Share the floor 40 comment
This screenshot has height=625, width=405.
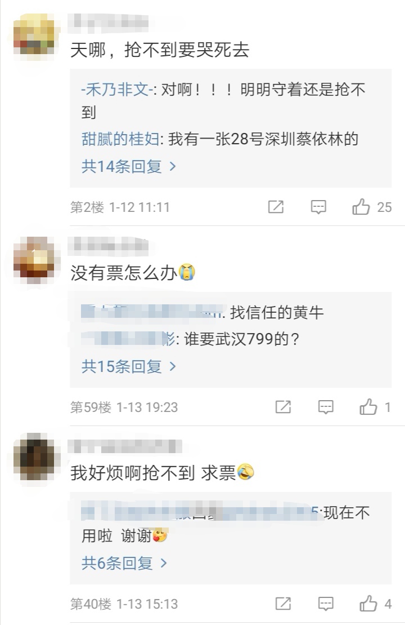pos(283,604)
